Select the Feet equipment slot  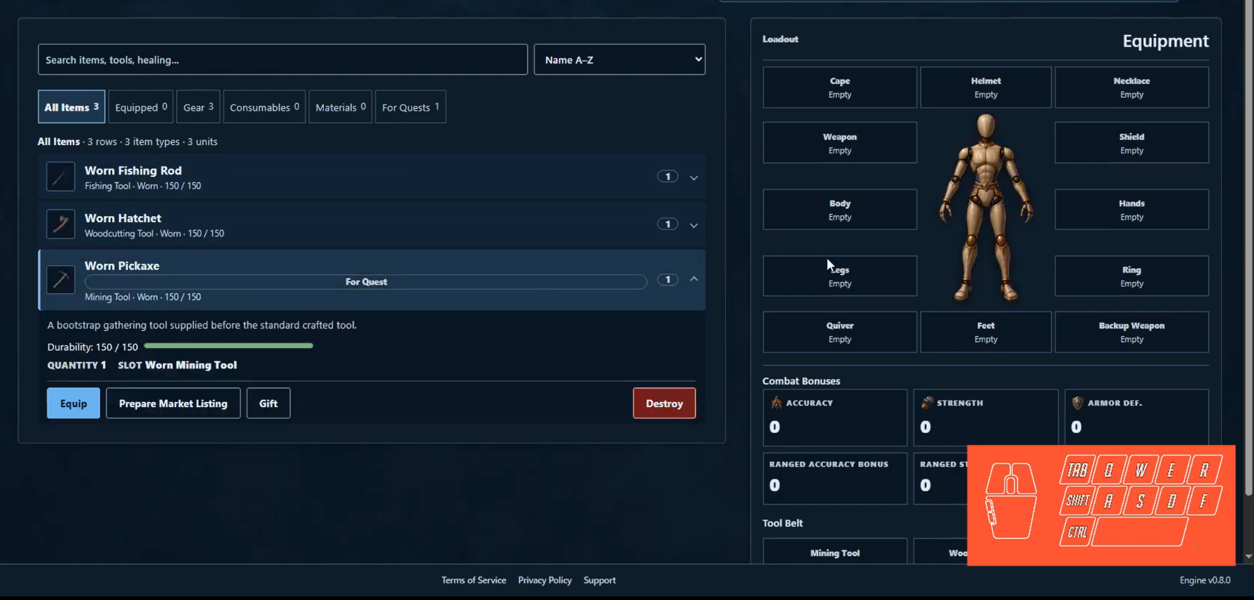click(x=986, y=332)
